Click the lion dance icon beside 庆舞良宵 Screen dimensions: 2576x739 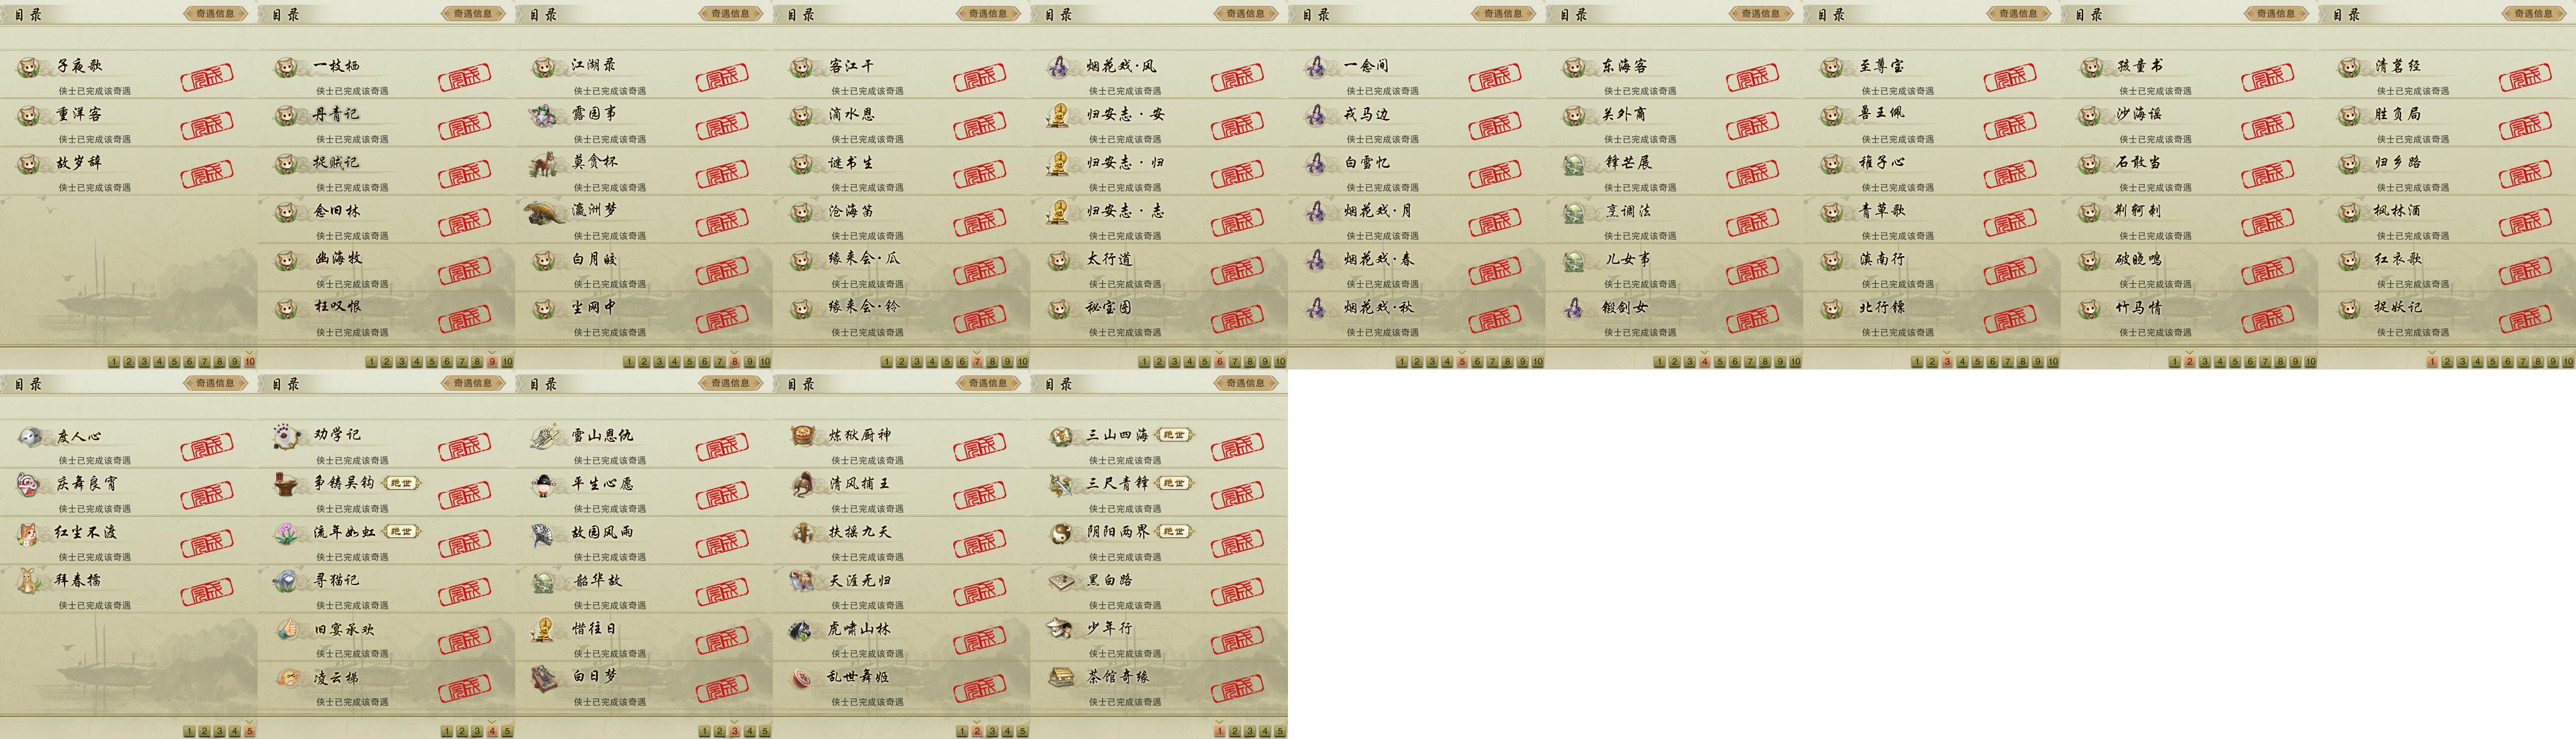pos(30,485)
